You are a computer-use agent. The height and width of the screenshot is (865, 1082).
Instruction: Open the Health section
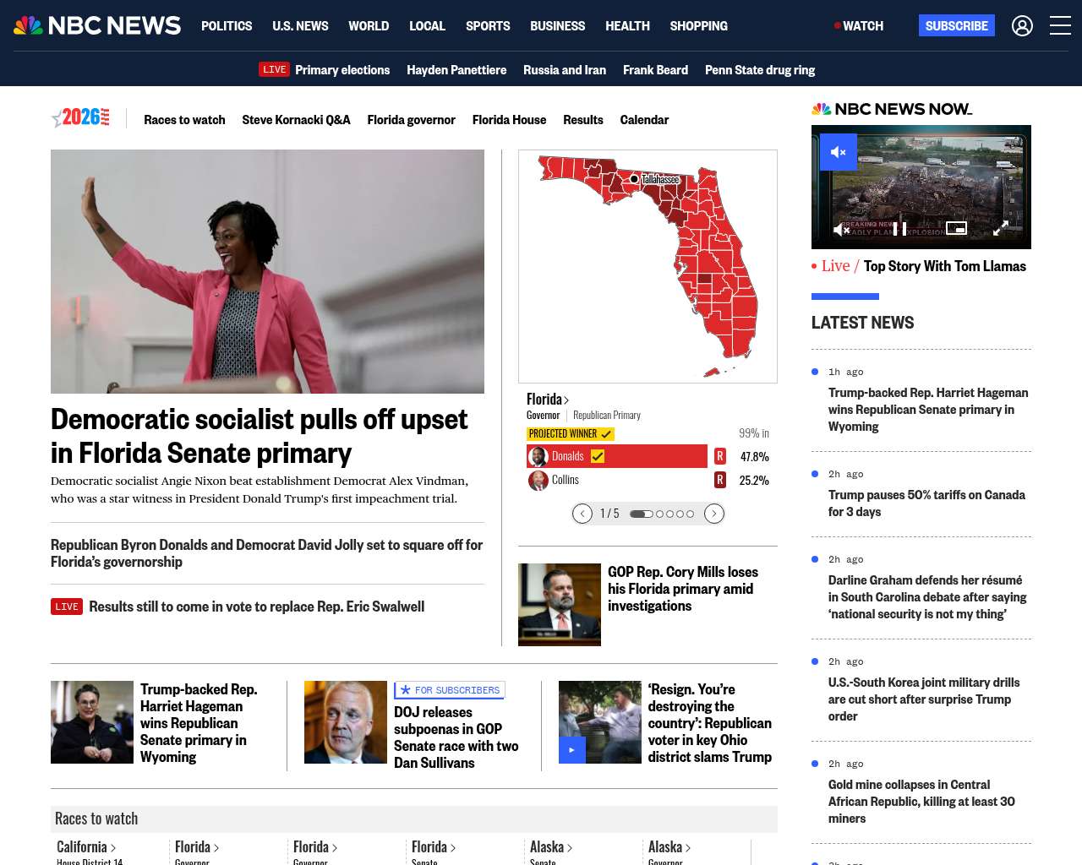(x=627, y=26)
